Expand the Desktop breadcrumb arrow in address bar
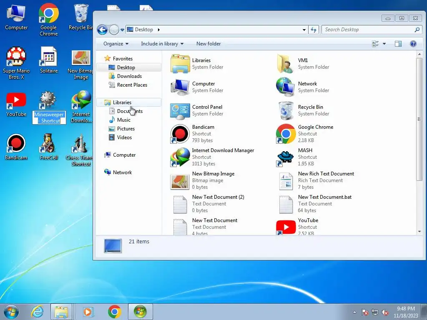 point(159,30)
